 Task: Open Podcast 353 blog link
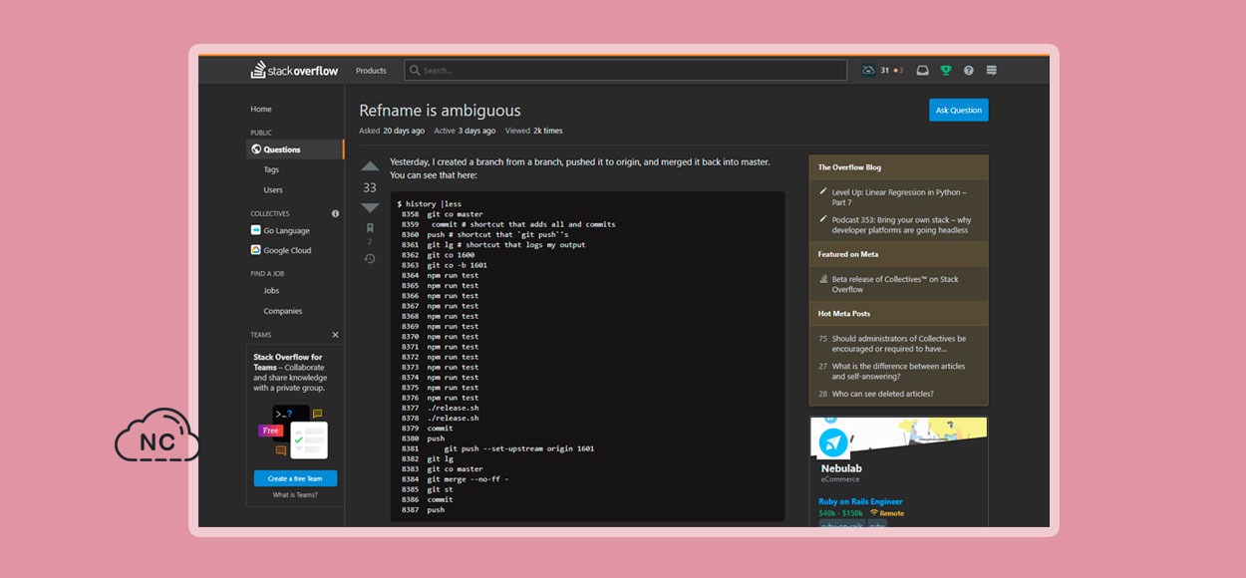point(901,225)
